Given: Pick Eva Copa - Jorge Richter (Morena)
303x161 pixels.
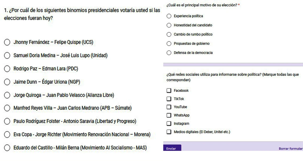Looking at the screenshot, I should point(7,135).
